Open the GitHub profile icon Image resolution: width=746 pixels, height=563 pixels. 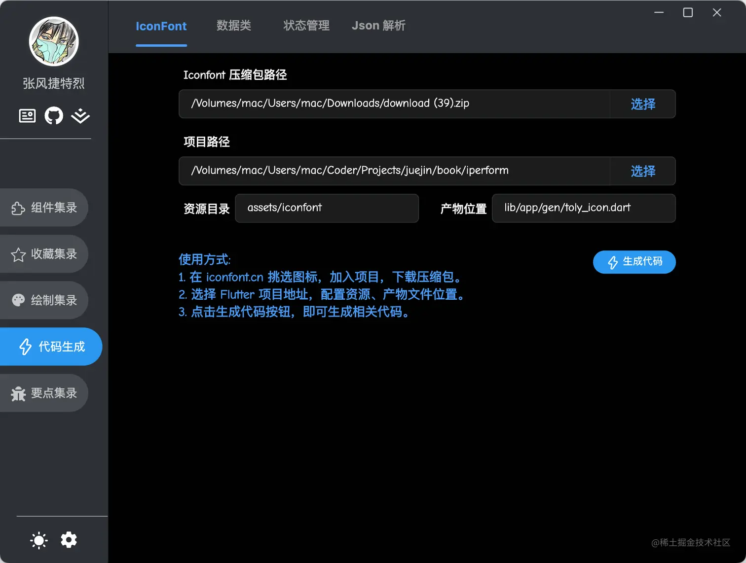[x=53, y=115]
